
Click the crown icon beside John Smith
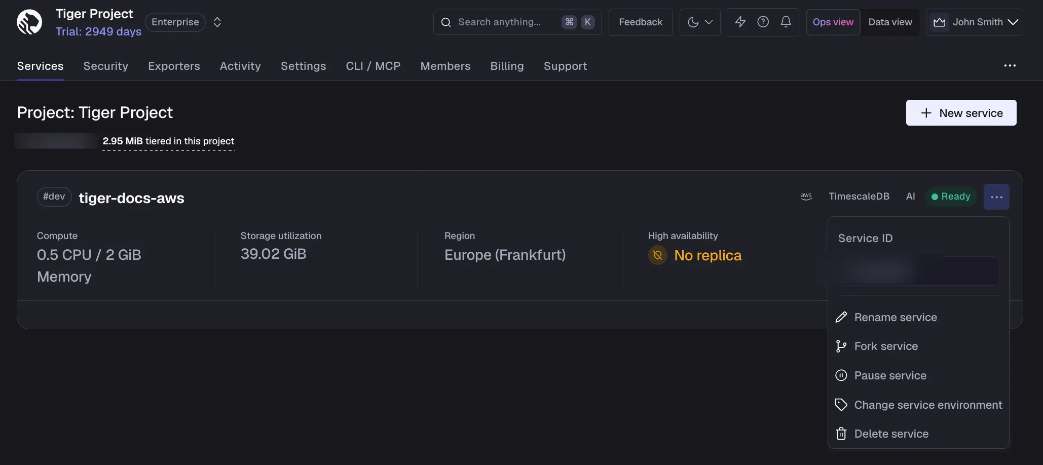click(940, 22)
